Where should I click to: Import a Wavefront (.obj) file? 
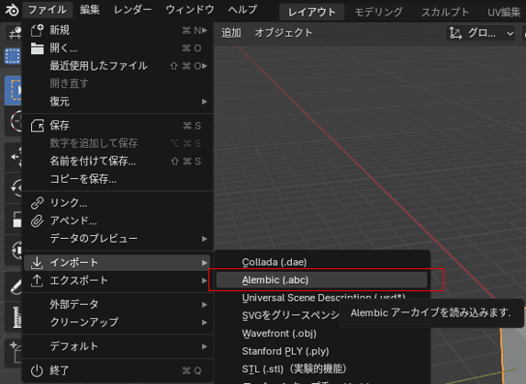coord(321,333)
